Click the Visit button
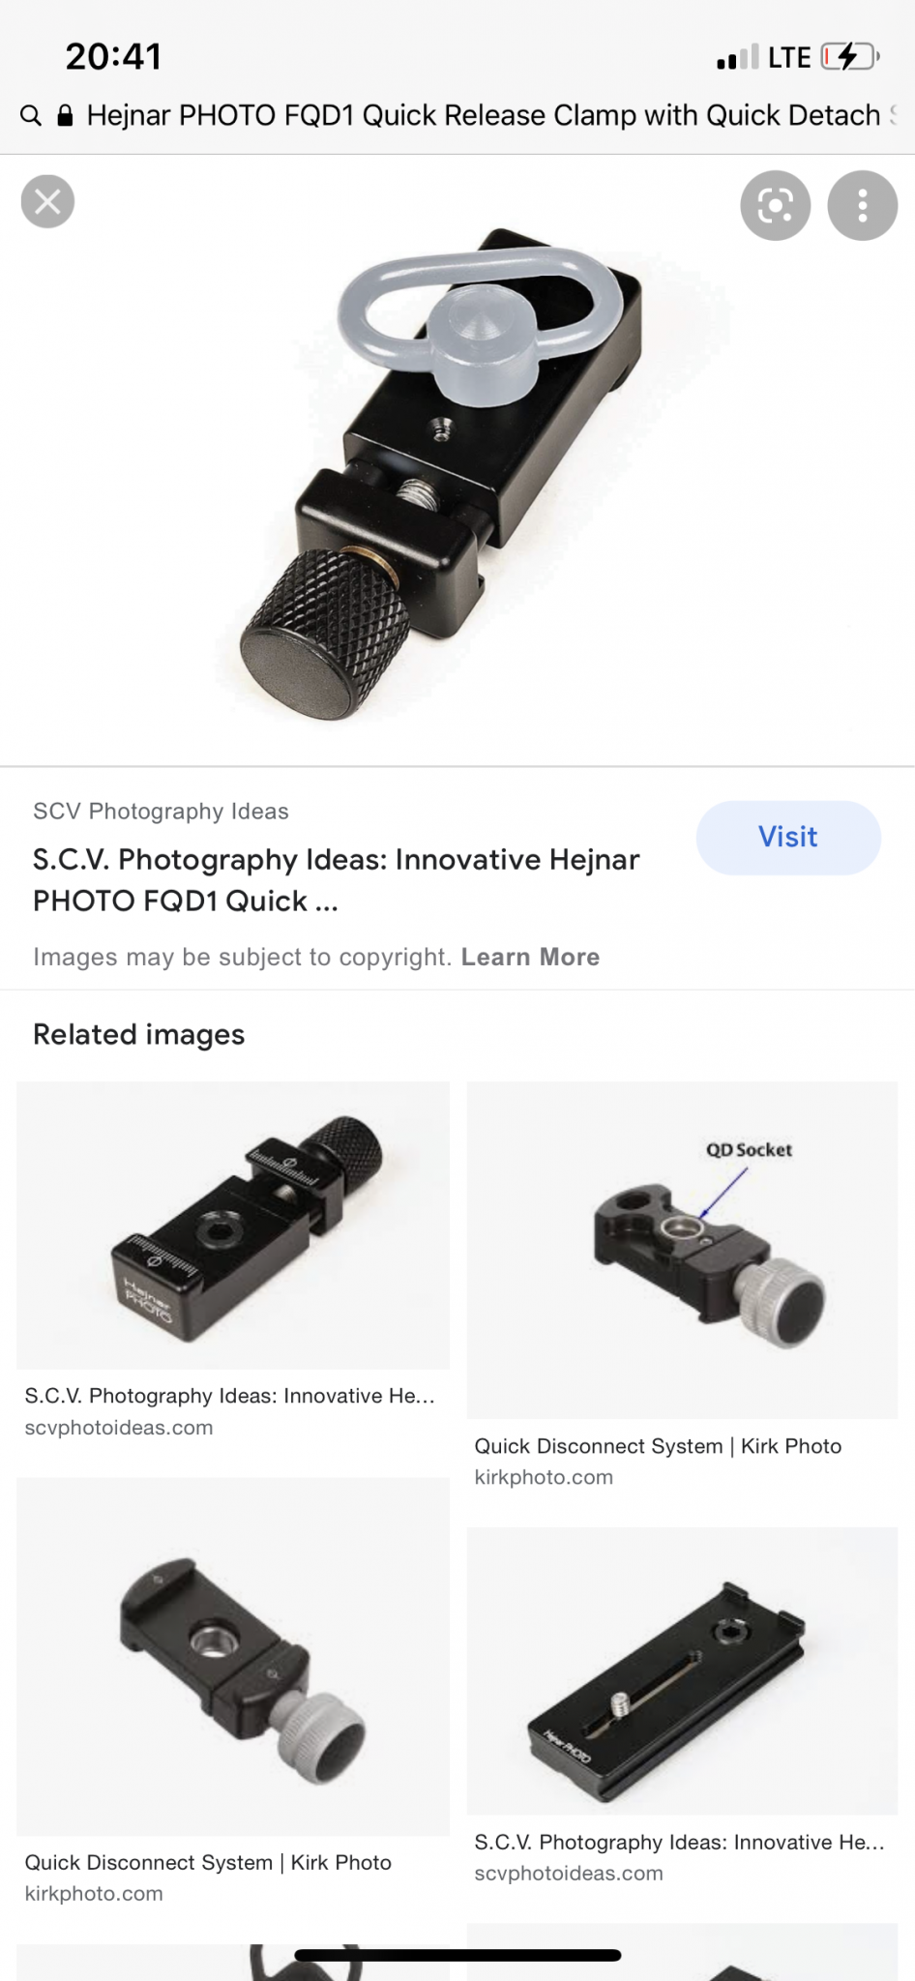 pos(788,838)
